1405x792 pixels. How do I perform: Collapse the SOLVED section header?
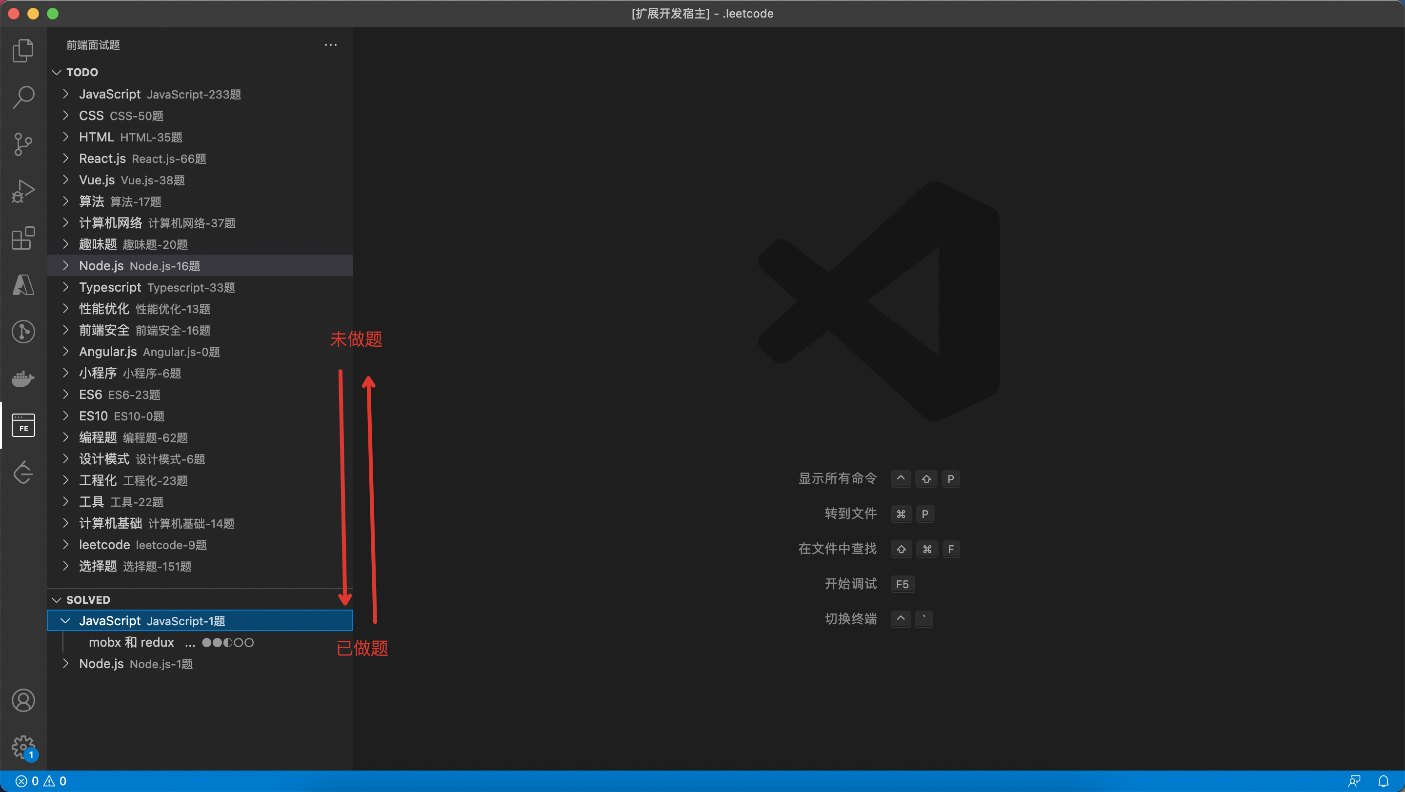[87, 599]
